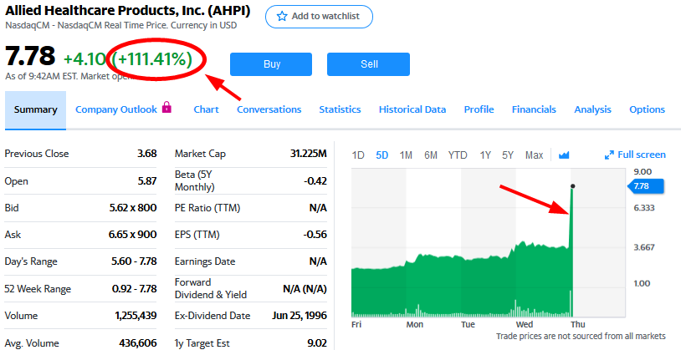This screenshot has height=350, width=681.
Task: Switch to the Chart tab
Action: [x=206, y=109]
